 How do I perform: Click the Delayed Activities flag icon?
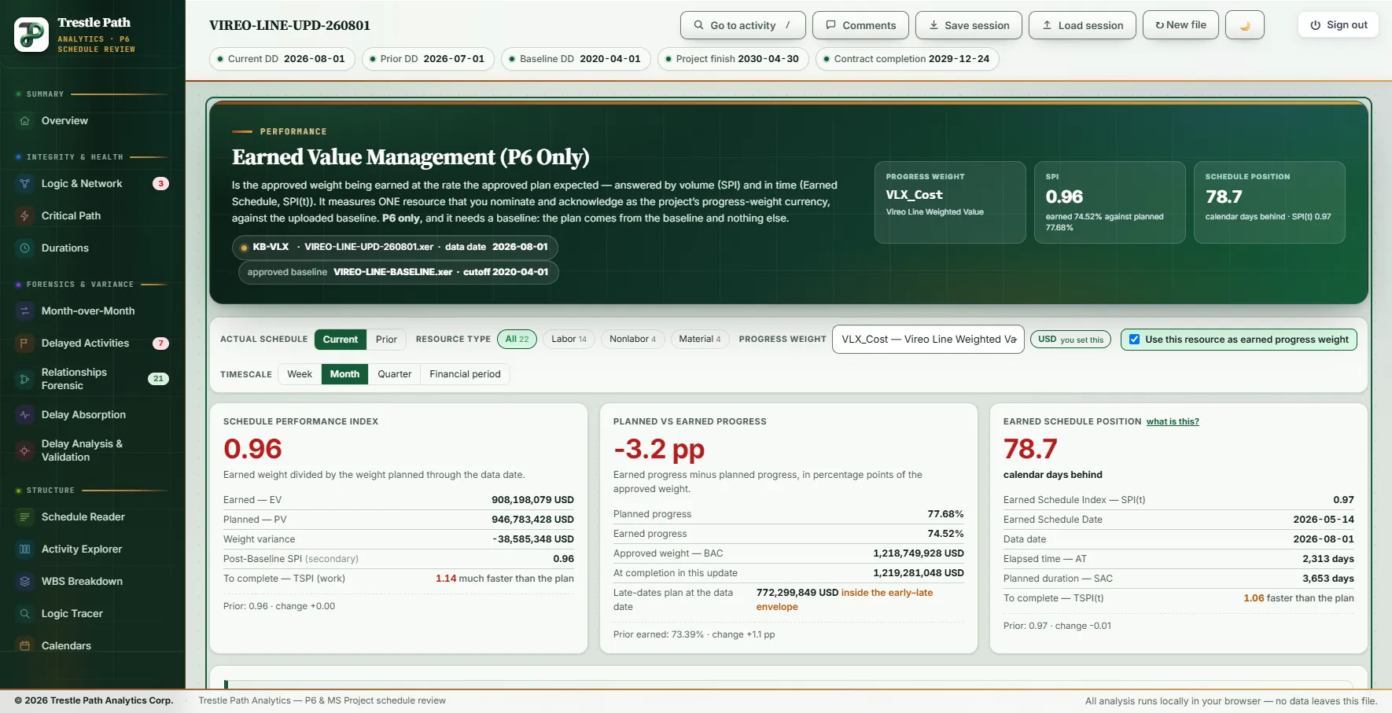pos(24,344)
